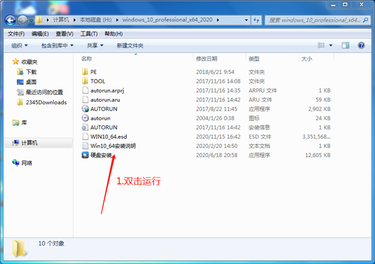Select AUTORUN 安装信息 file icon

point(85,128)
